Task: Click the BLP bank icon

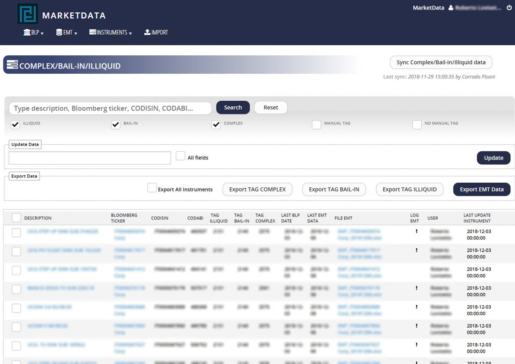Action: click(27, 32)
